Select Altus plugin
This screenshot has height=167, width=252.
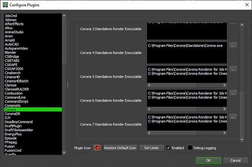33,28
